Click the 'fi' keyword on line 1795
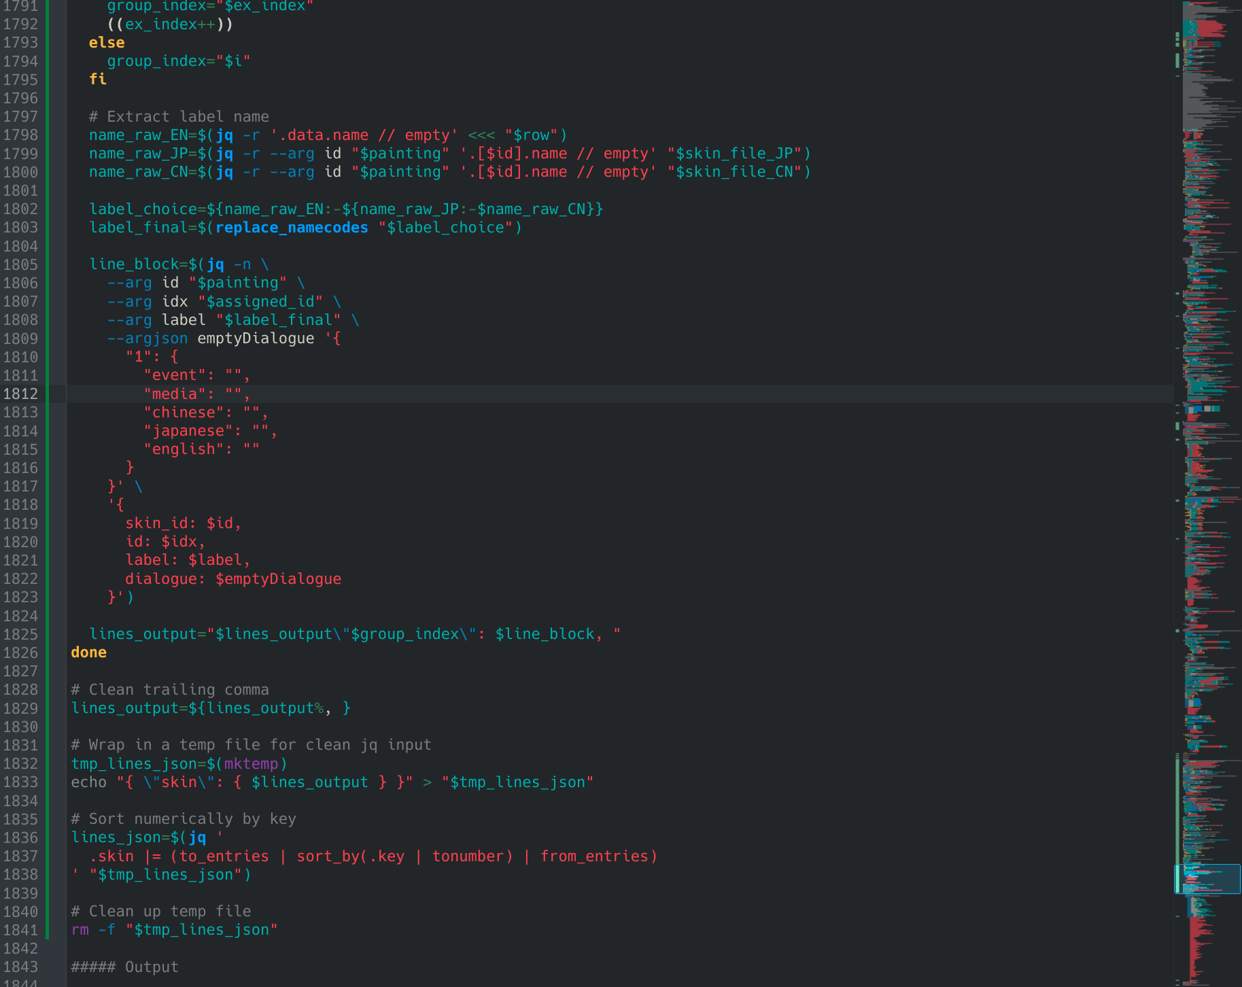This screenshot has height=987, width=1242. pos(98,79)
